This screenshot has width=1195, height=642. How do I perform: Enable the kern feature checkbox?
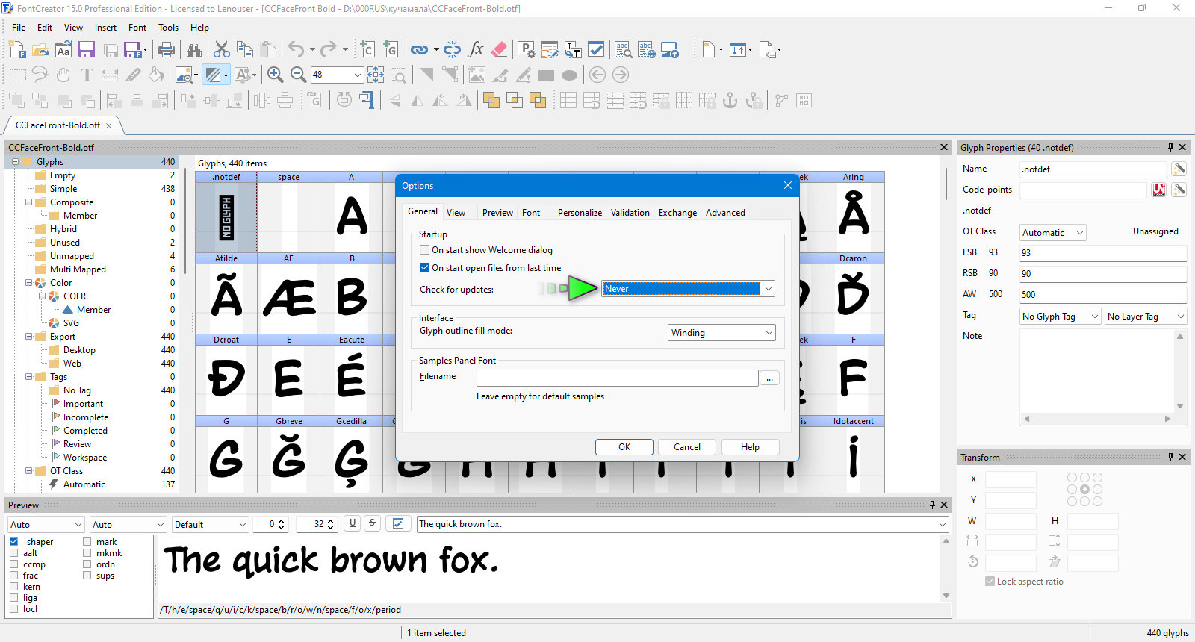click(14, 587)
